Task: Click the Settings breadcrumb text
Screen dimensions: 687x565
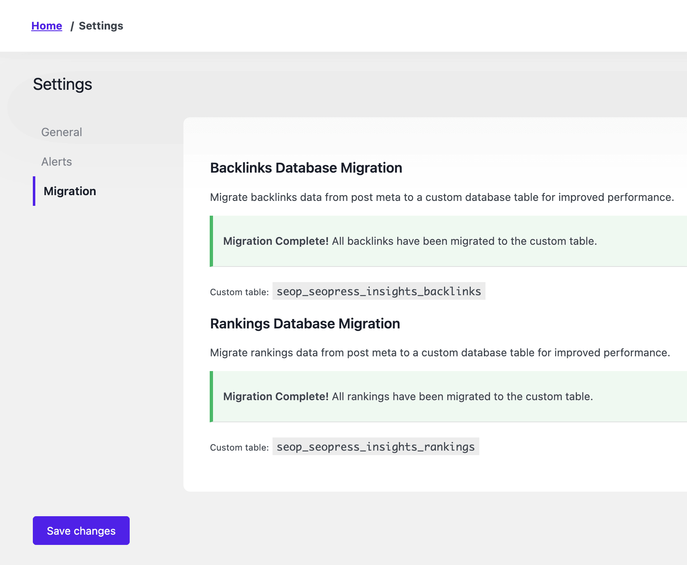Action: 101,26
